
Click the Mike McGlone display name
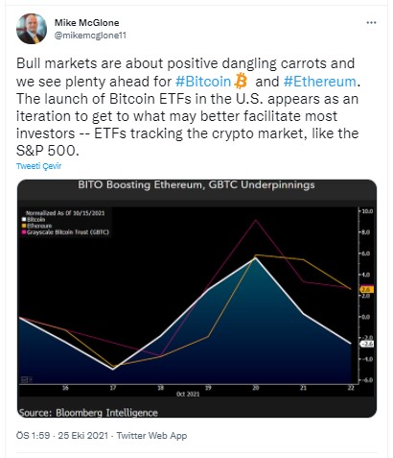coord(86,23)
